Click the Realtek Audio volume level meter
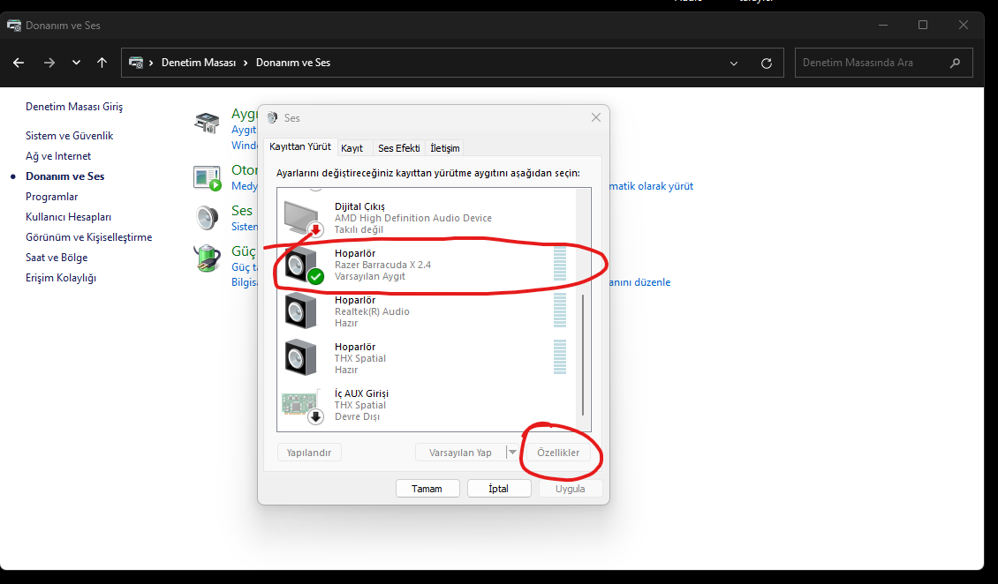998x584 pixels. [559, 311]
